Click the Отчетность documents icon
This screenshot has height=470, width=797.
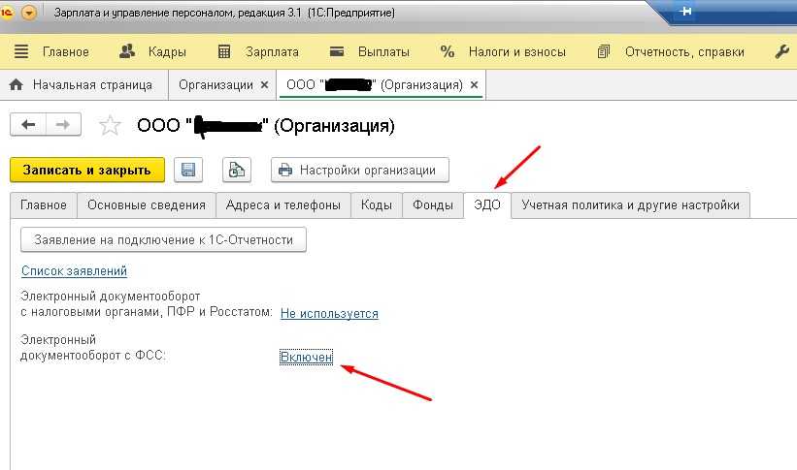(x=604, y=51)
